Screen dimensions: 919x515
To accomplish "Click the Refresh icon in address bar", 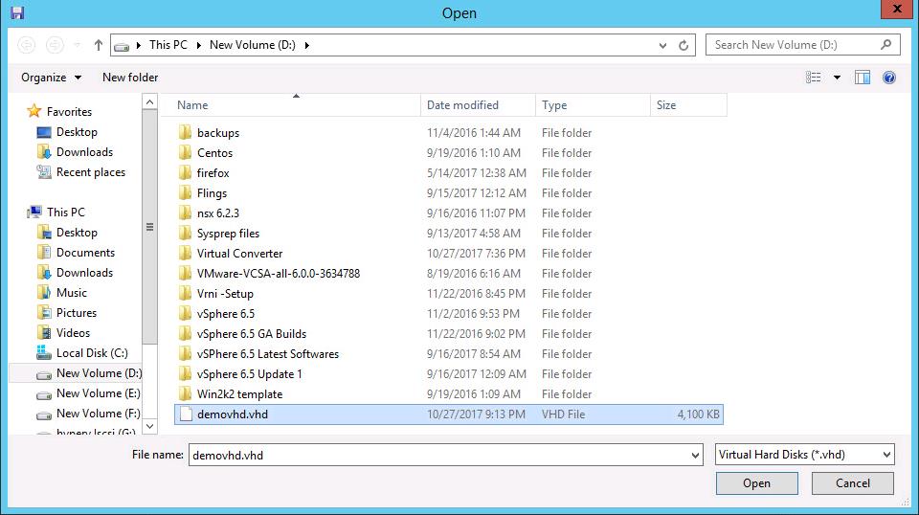I will (x=684, y=45).
